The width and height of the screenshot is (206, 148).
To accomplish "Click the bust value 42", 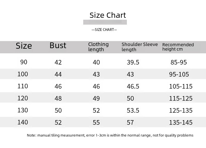I will [58, 62].
